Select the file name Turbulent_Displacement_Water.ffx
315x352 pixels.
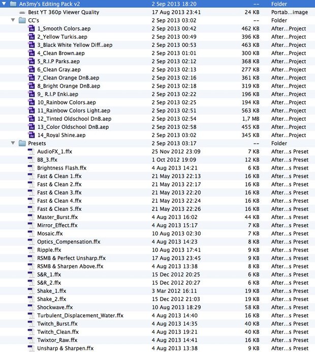(80, 316)
